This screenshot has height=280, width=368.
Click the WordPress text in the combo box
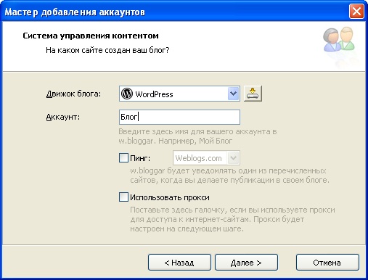(x=154, y=94)
